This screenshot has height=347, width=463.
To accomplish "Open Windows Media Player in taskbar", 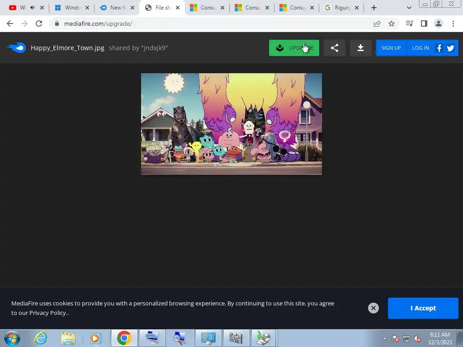I will coord(95,338).
